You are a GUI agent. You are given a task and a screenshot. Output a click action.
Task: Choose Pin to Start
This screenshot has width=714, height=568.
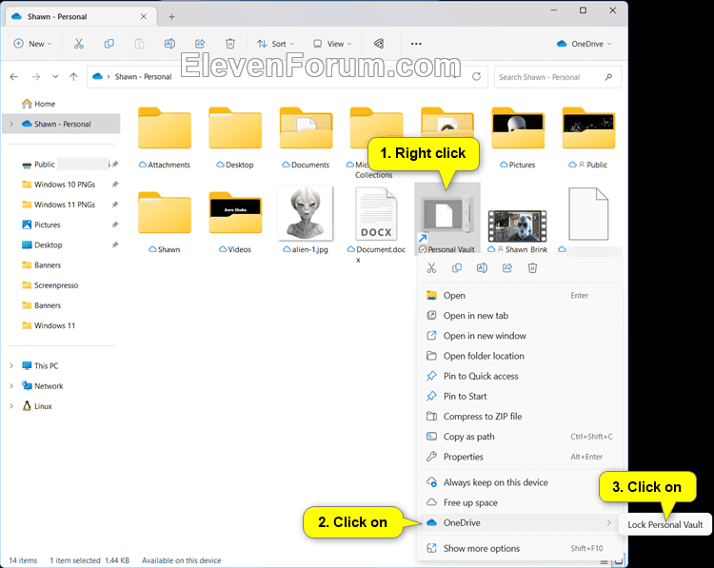click(x=519, y=396)
